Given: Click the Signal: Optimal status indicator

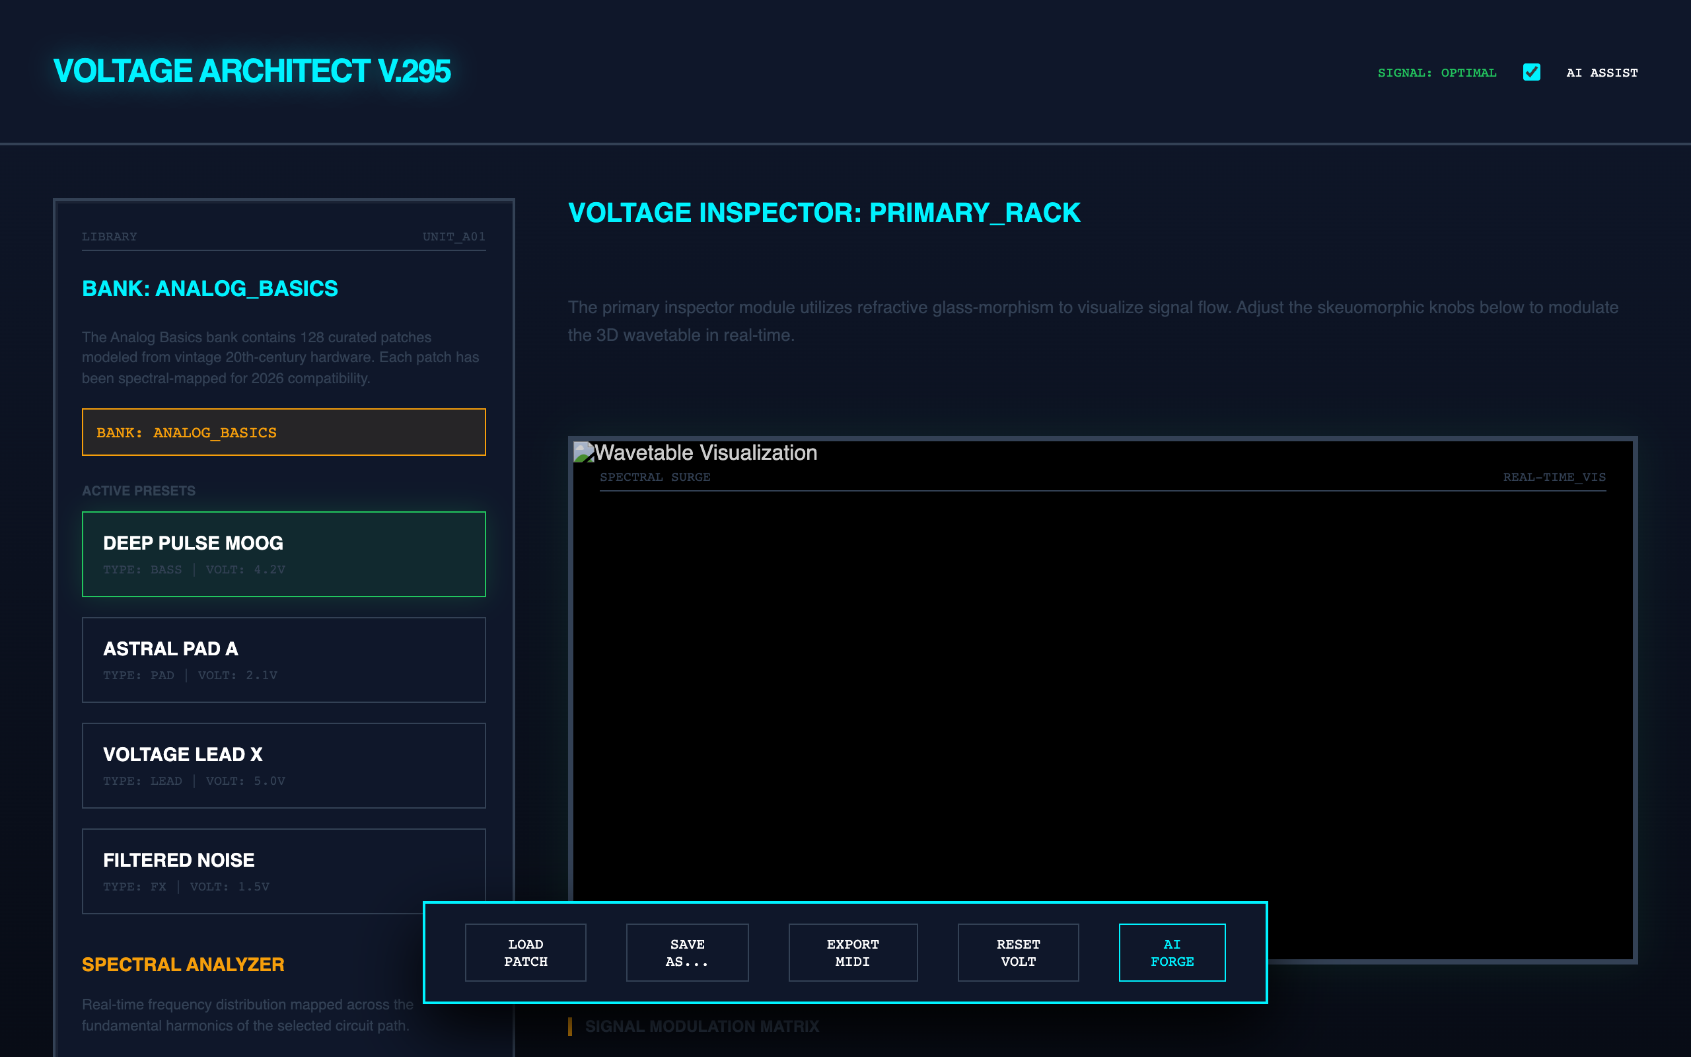Looking at the screenshot, I should pyautogui.click(x=1437, y=73).
